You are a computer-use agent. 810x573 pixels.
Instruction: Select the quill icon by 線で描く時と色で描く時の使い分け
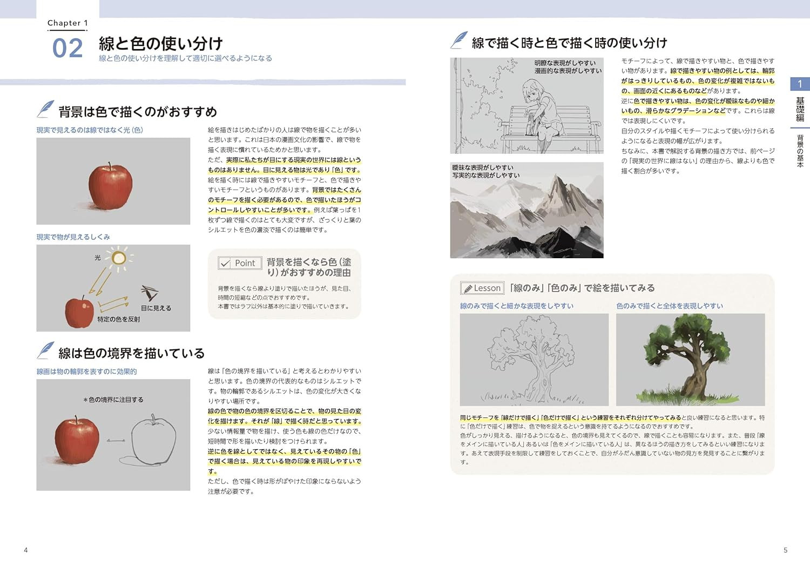click(458, 38)
